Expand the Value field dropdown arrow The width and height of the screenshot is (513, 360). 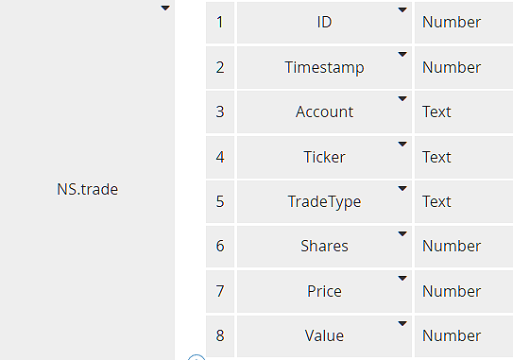click(402, 324)
